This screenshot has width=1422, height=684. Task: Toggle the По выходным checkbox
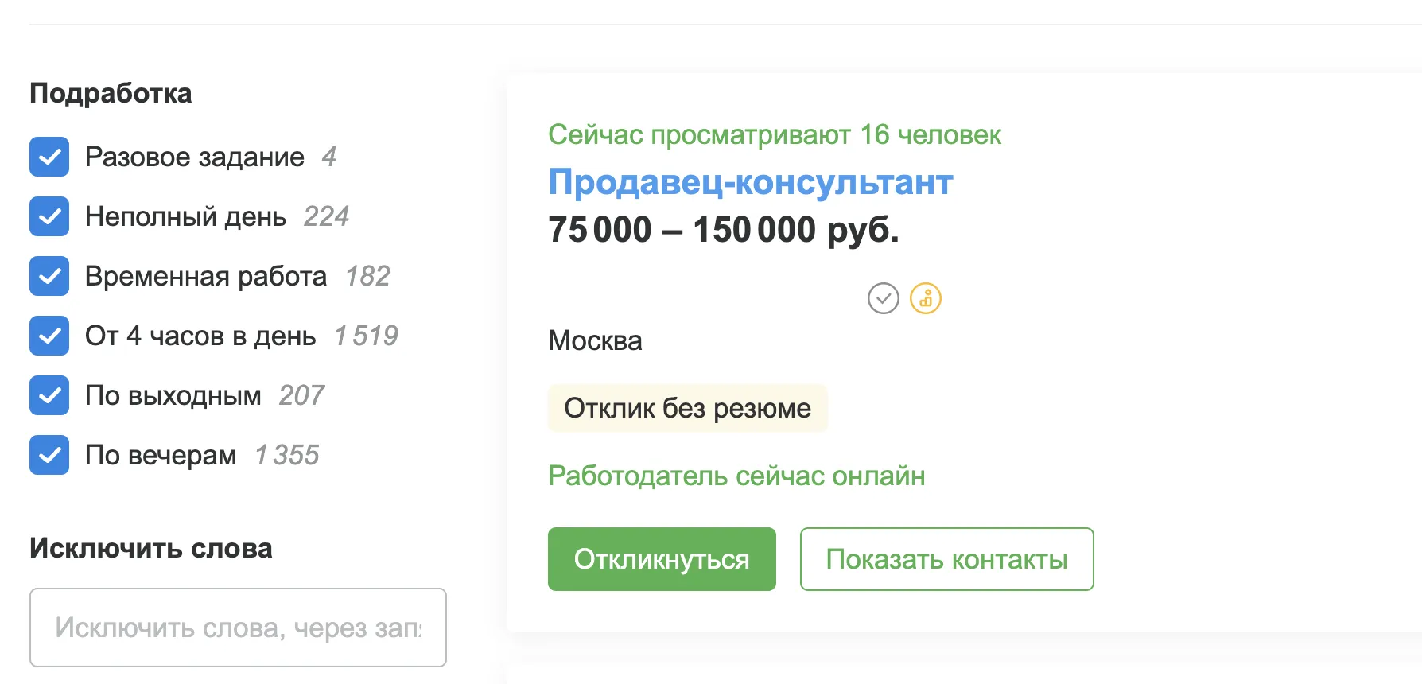(49, 395)
